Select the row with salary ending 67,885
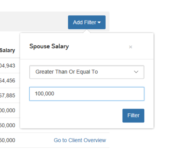The width and height of the screenshot is (177, 151). [8, 96]
